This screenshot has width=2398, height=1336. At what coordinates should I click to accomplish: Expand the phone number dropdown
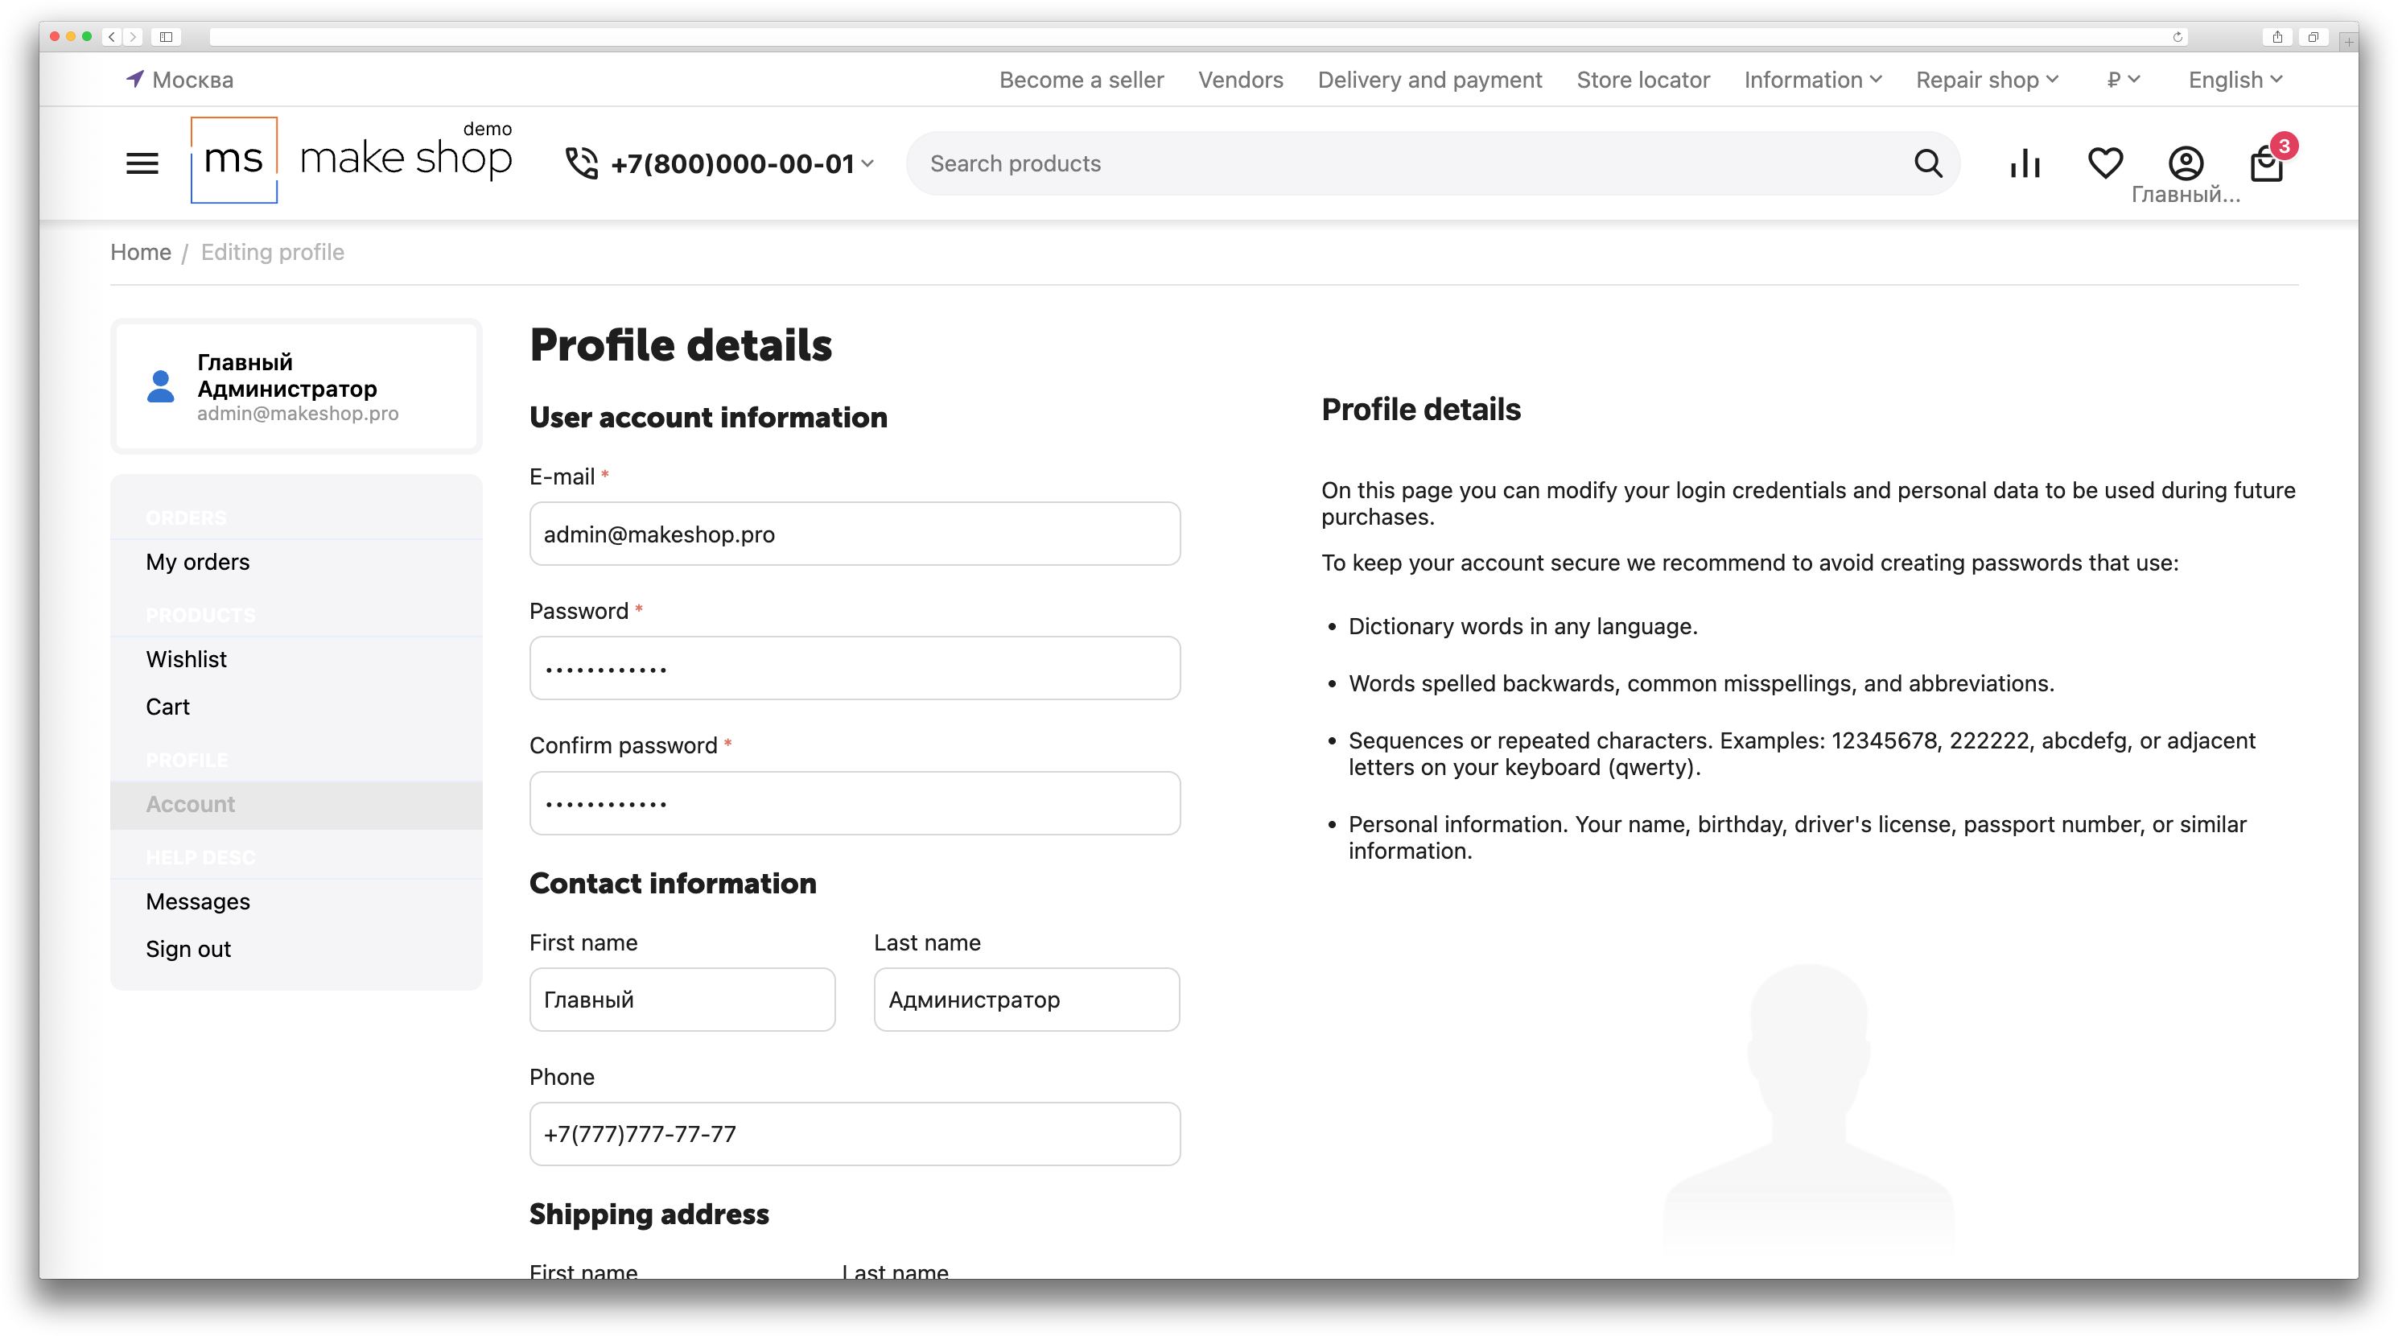click(867, 164)
